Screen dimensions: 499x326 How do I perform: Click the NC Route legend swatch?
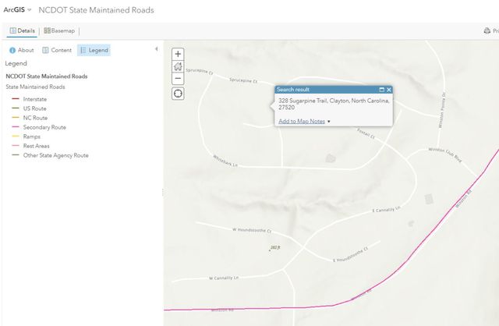[16, 118]
